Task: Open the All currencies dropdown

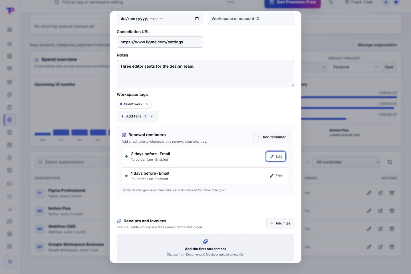Action: tap(346, 162)
